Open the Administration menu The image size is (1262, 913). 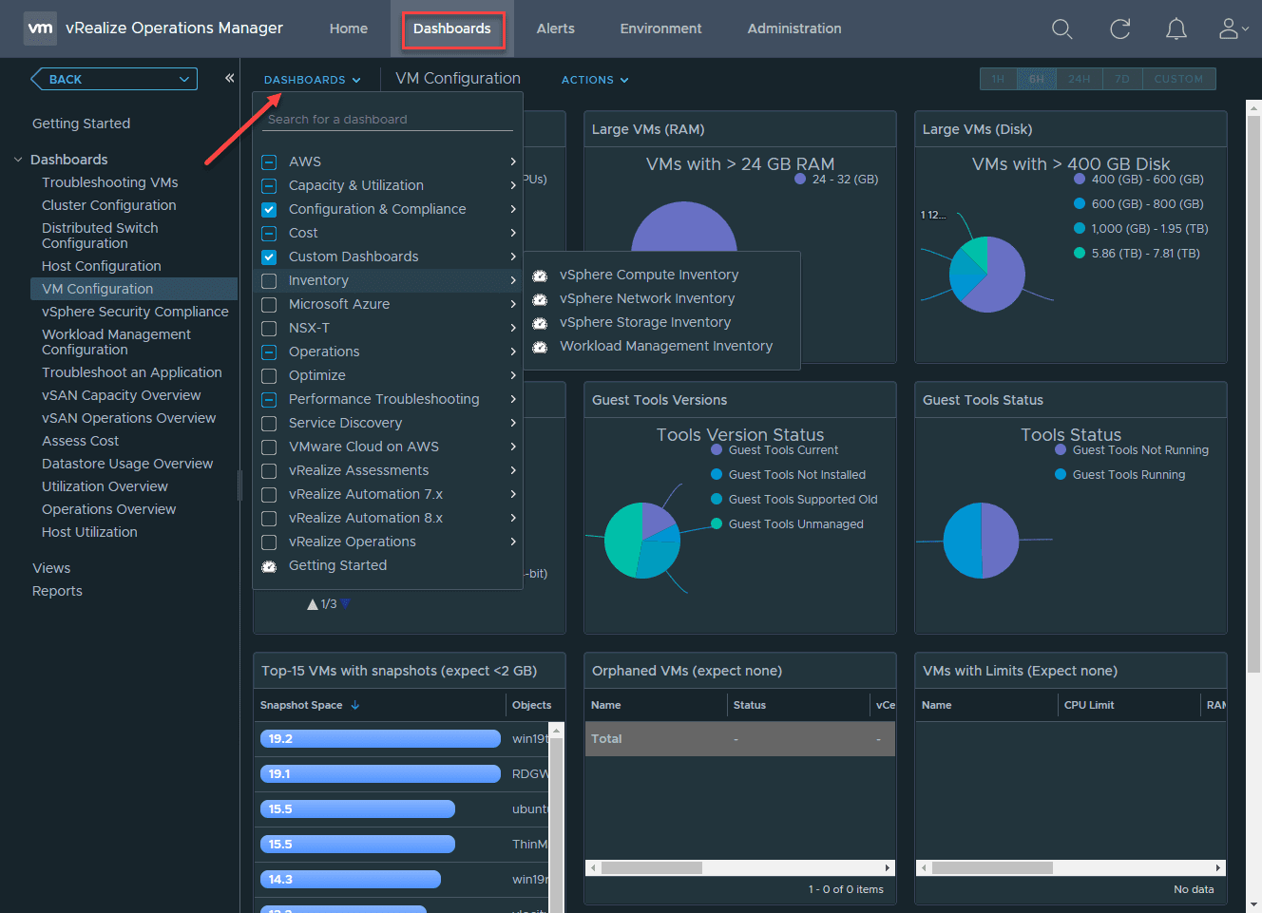pos(794,29)
